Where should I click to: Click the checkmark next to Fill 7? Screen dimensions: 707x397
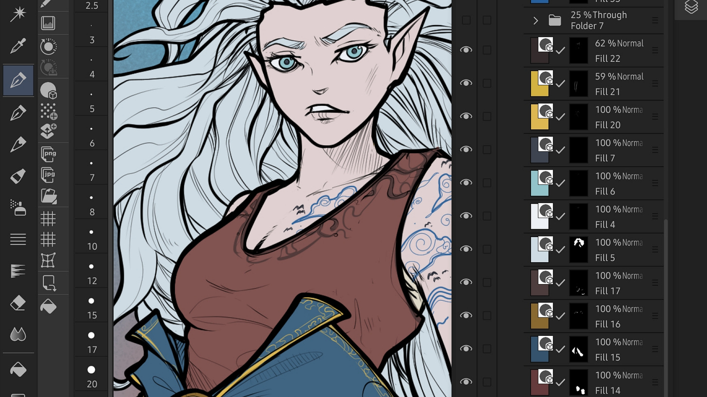(x=560, y=150)
